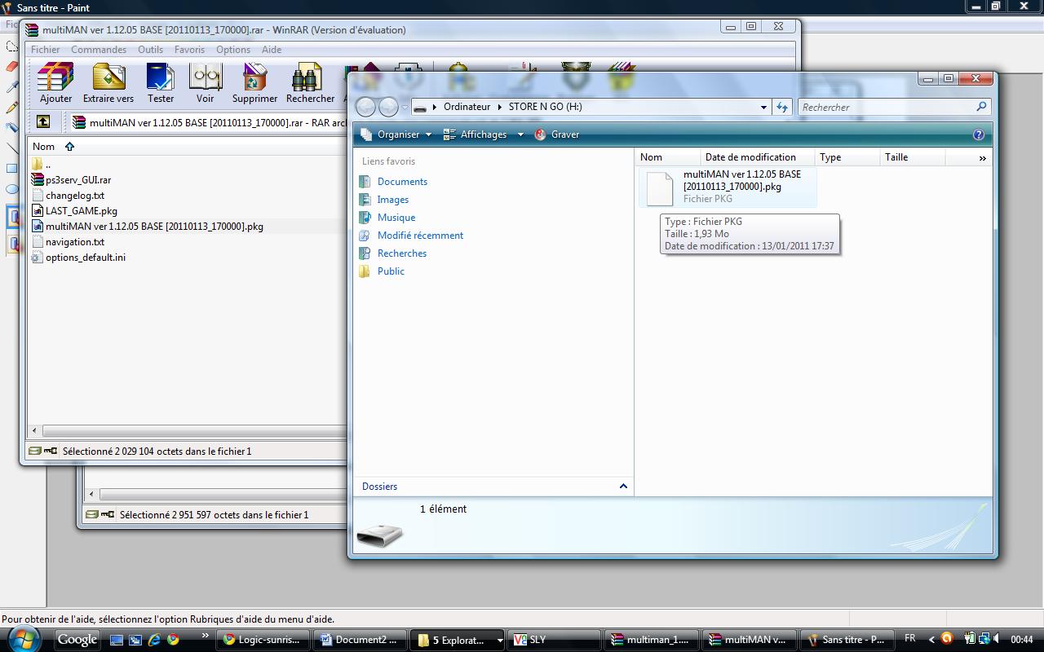Open Explorer help question mark icon
Image resolution: width=1044 pixels, height=652 pixels.
click(978, 134)
